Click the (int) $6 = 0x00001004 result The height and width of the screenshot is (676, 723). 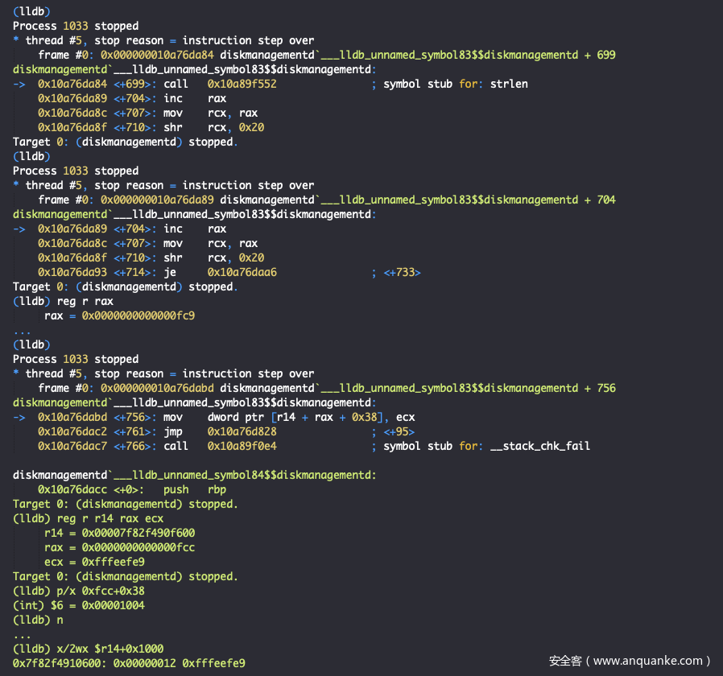(x=79, y=605)
